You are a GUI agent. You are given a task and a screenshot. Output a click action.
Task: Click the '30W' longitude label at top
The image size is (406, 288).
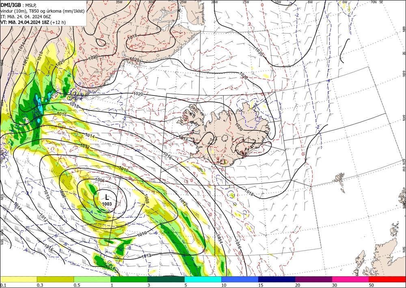[x=151, y=2]
